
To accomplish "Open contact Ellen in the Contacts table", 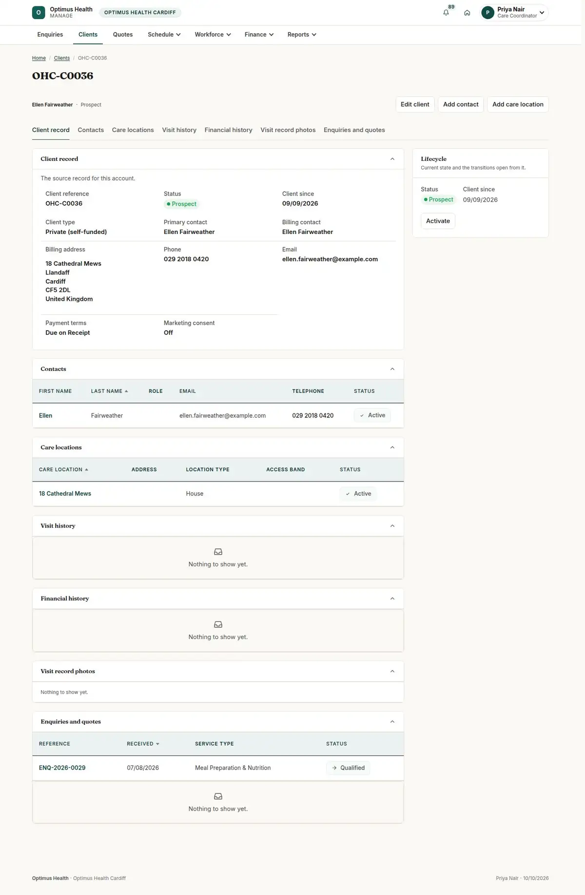I will tap(45, 416).
